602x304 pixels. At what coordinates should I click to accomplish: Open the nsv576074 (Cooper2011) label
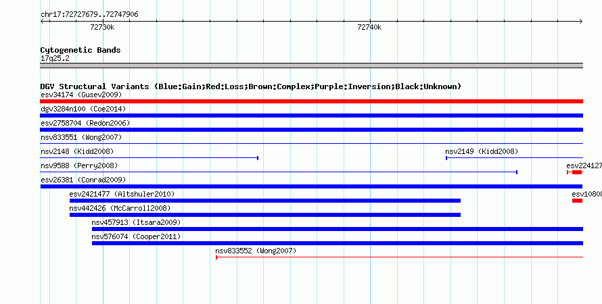136,236
